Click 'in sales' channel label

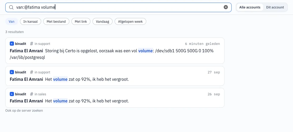tap(40, 94)
